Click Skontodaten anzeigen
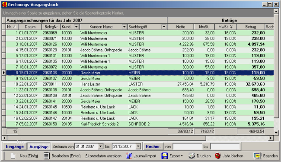Viewport: 281px width, 162px height. click(103, 156)
